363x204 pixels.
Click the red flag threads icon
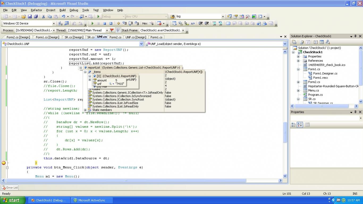click(112, 30)
